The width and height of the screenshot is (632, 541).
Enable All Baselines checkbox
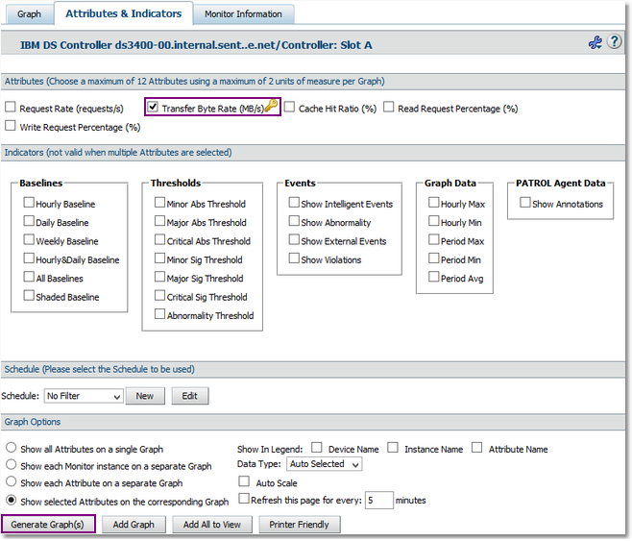[x=29, y=277]
